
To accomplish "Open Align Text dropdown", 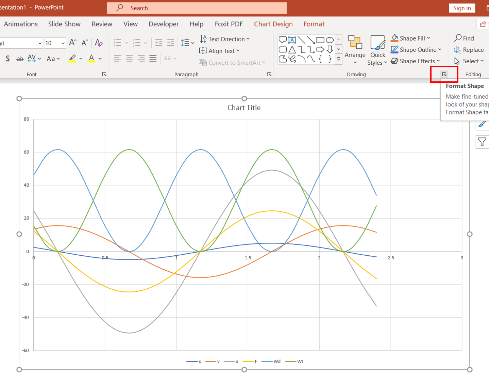I will (x=219, y=51).
